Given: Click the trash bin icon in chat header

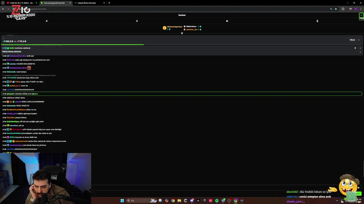Looking at the screenshot, I should 137,21.
